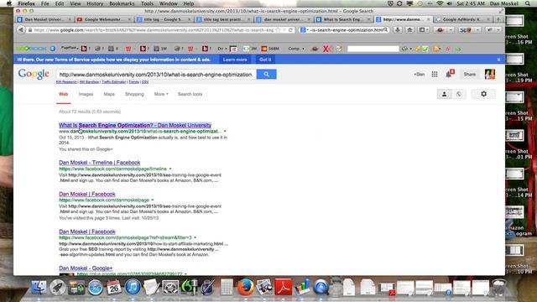The width and height of the screenshot is (537, 302).
Task: Open Dan Moskel - Google+ result
Action: click(x=86, y=268)
